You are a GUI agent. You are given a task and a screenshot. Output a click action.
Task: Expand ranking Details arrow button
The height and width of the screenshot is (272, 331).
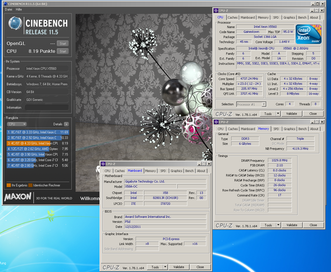tap(66, 124)
